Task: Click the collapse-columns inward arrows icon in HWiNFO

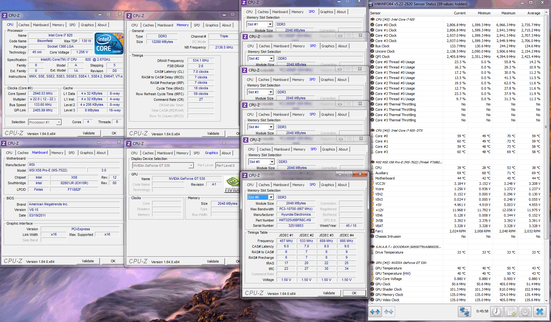Action: (x=389, y=311)
